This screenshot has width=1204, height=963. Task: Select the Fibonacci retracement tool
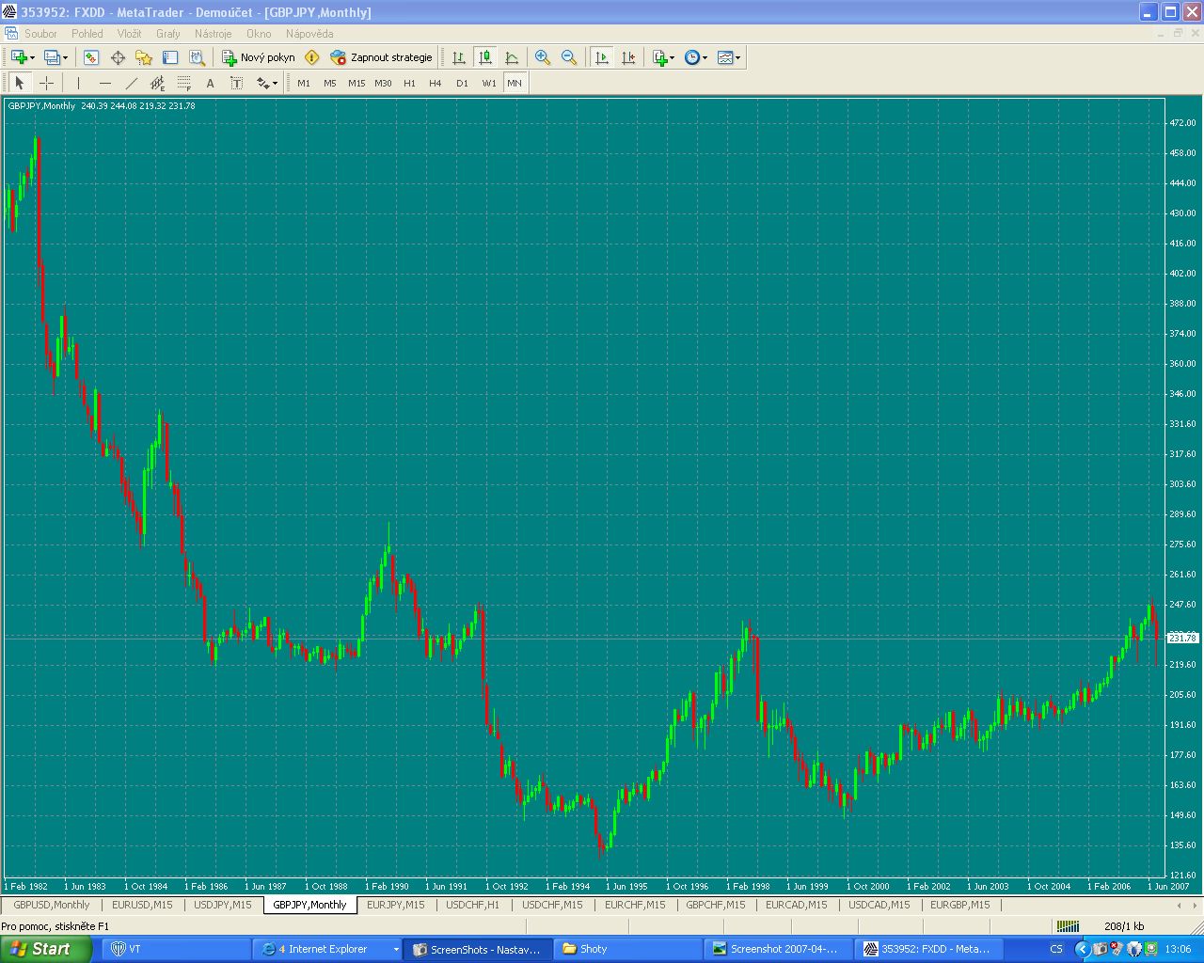click(183, 83)
